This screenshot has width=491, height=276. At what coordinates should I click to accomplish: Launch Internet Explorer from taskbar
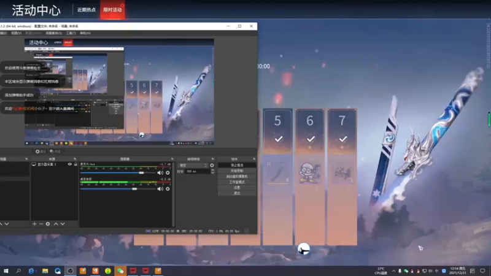click(31, 270)
